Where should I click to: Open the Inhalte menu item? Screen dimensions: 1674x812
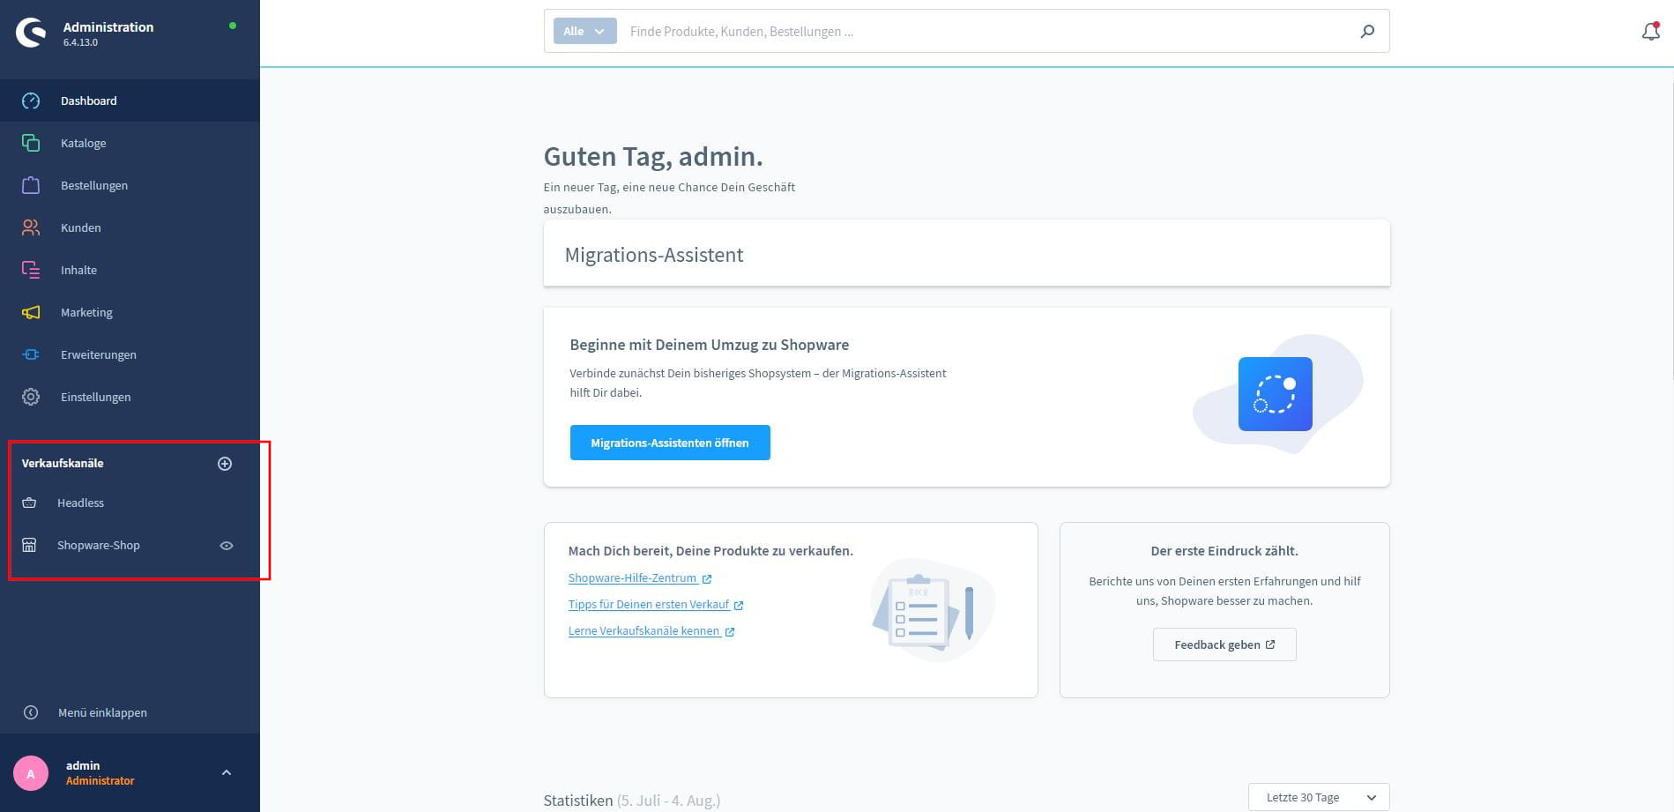point(130,270)
